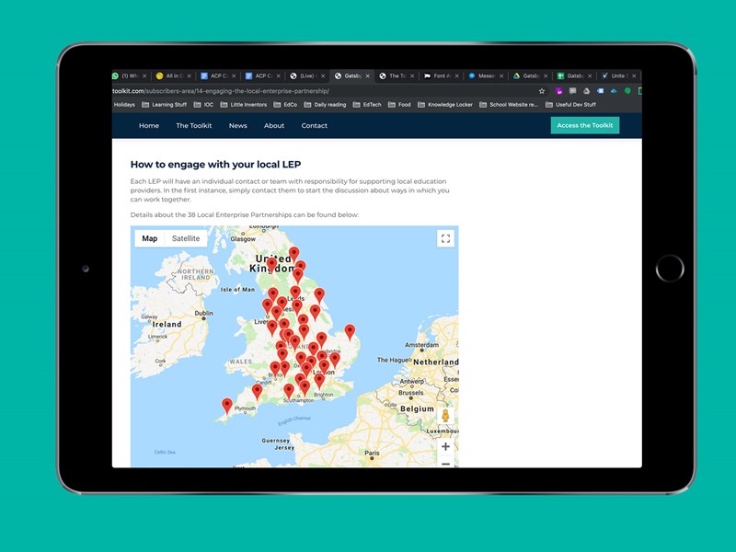Go to the News page
Screen dimensions: 736x552
pos(238,126)
